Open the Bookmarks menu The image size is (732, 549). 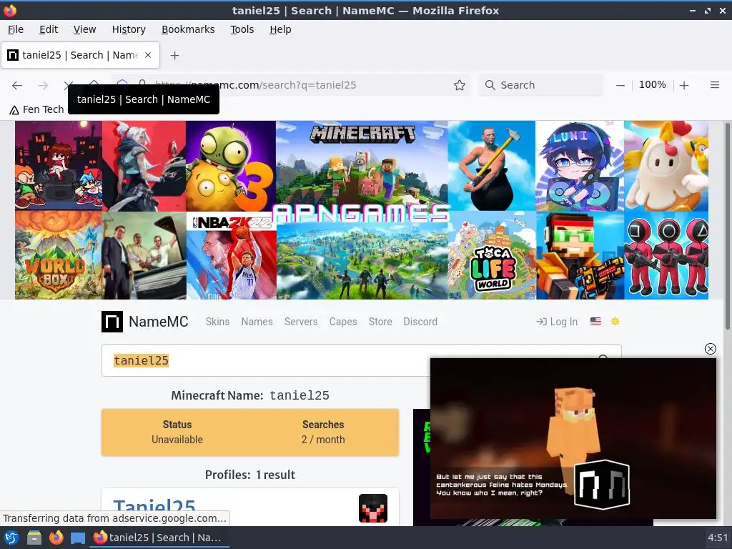click(188, 29)
